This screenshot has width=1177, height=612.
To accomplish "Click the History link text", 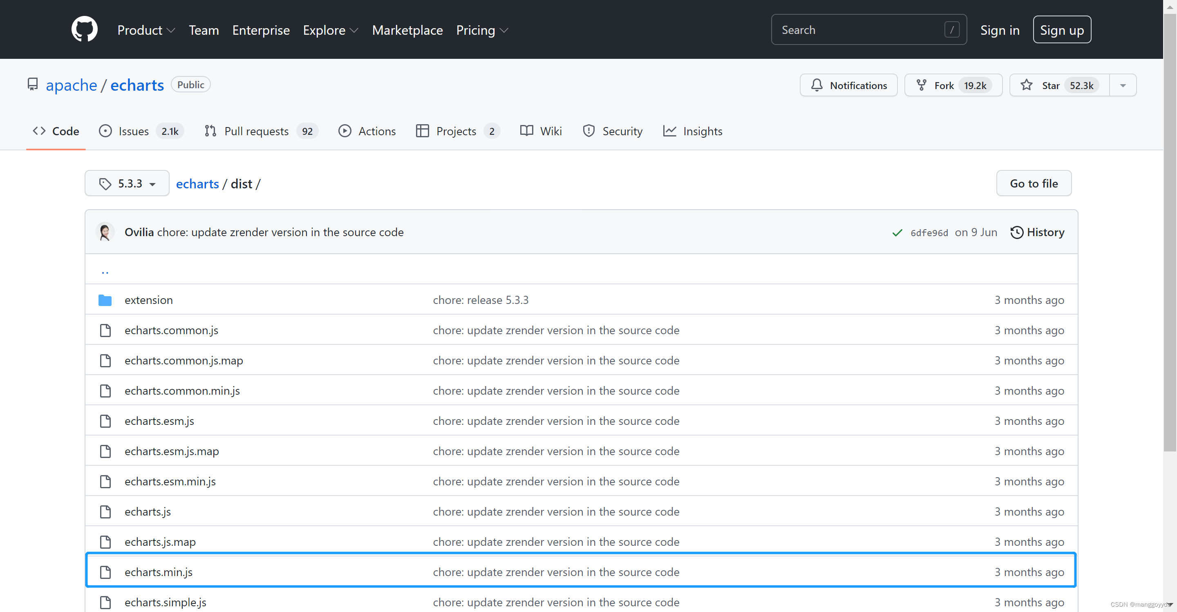I will [x=1045, y=232].
